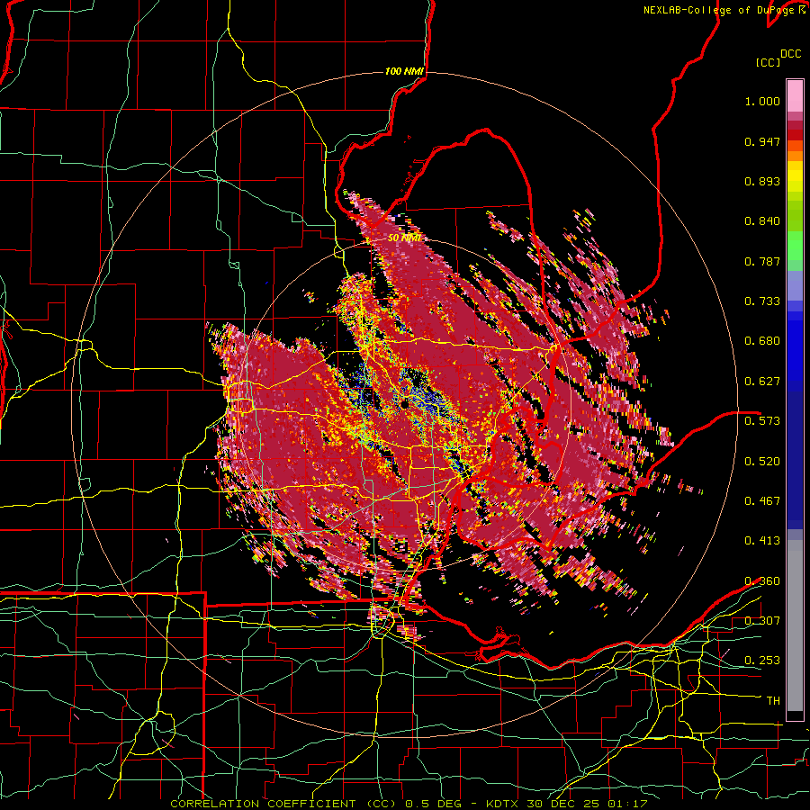Click the 0.627 scale value

(x=762, y=382)
